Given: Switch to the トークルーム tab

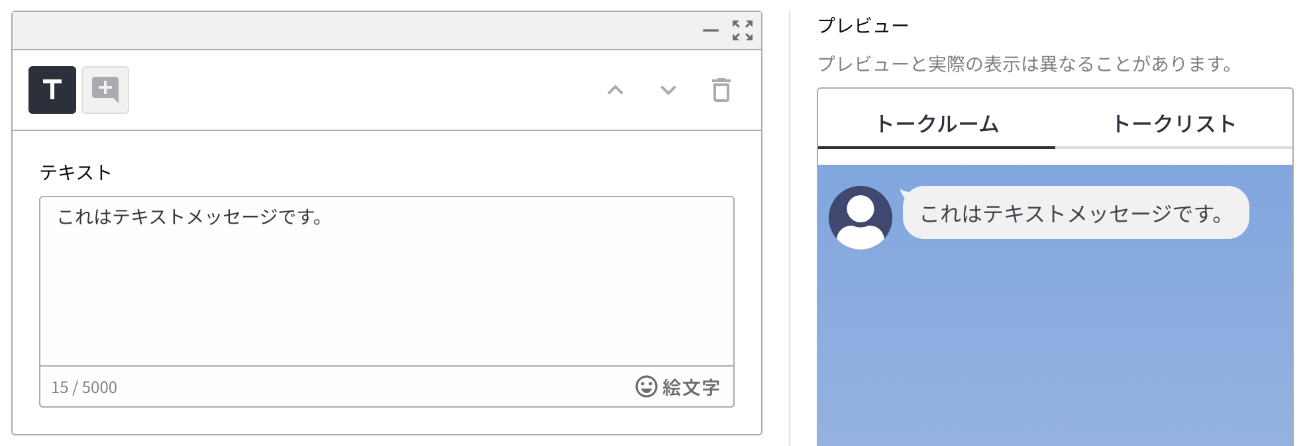Looking at the screenshot, I should click(x=937, y=124).
